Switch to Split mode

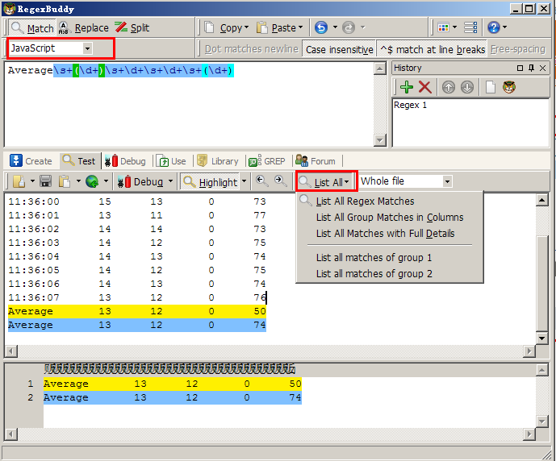point(132,27)
